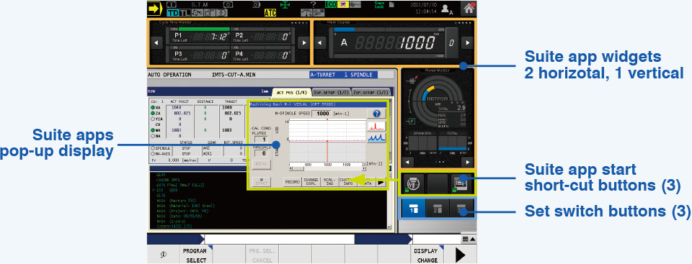The width and height of the screenshot is (692, 264).
Task: Open the question mark help icon in status bar
Action: (314, 4)
